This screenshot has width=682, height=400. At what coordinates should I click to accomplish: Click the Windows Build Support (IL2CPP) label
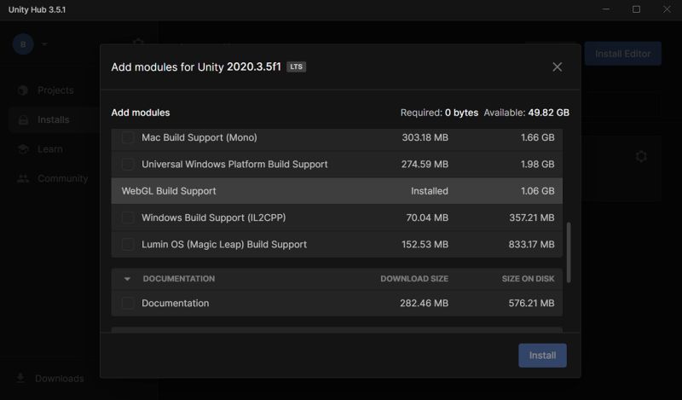click(214, 217)
